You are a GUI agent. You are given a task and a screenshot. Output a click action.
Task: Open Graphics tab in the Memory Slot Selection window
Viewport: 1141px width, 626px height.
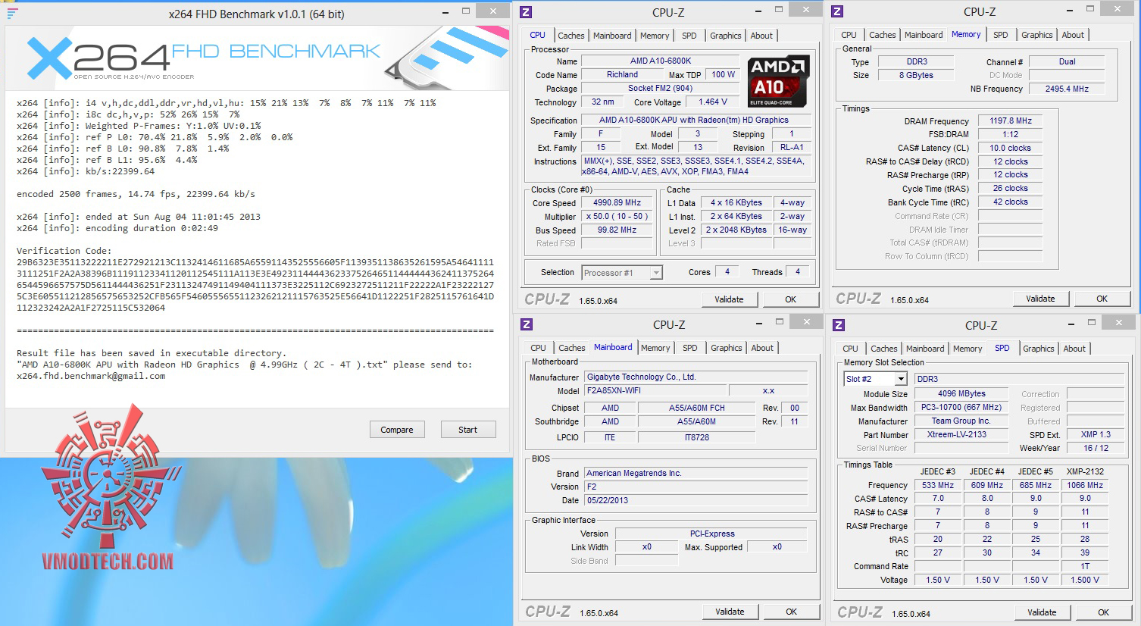1038,349
